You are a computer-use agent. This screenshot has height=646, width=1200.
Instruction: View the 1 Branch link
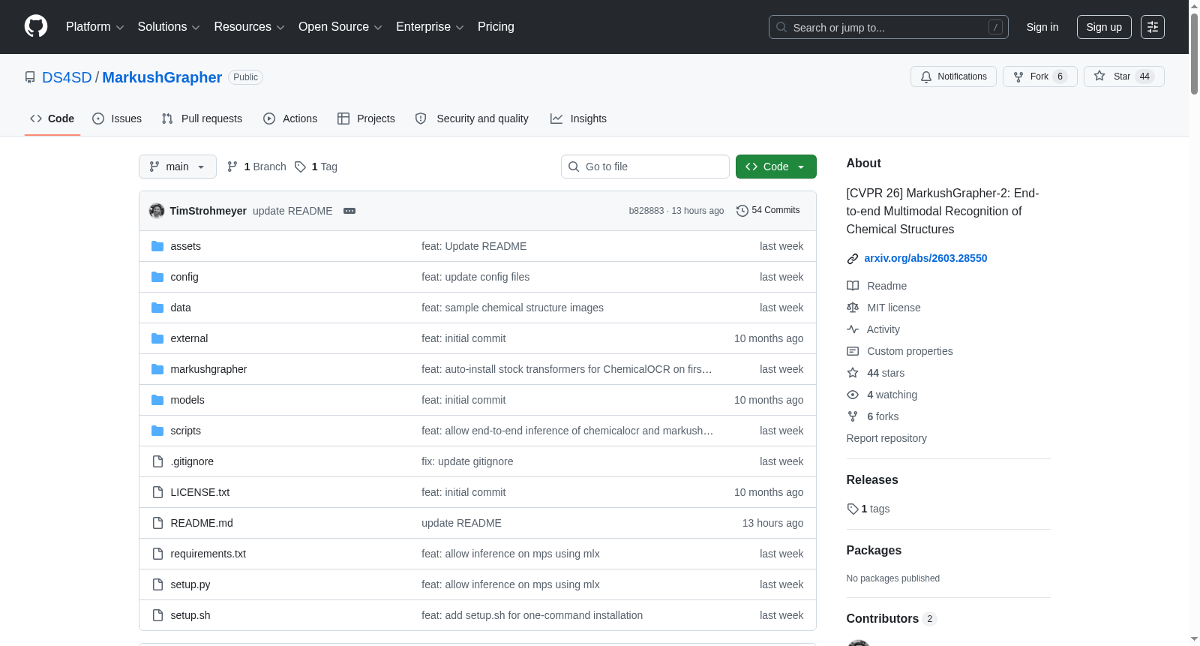click(x=256, y=167)
